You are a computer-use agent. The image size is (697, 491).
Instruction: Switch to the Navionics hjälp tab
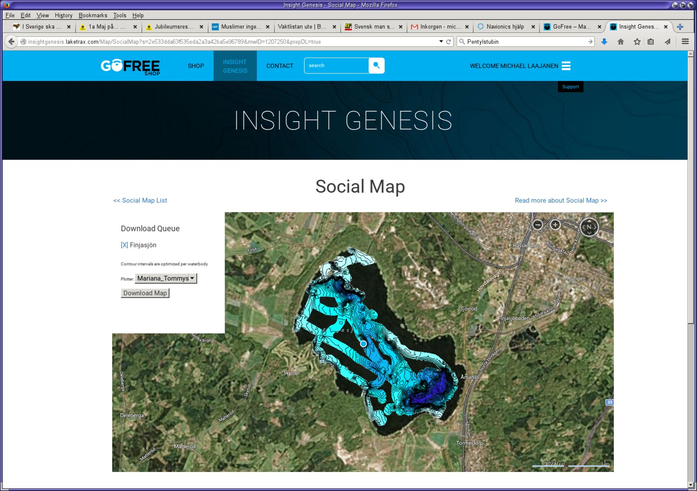505,26
